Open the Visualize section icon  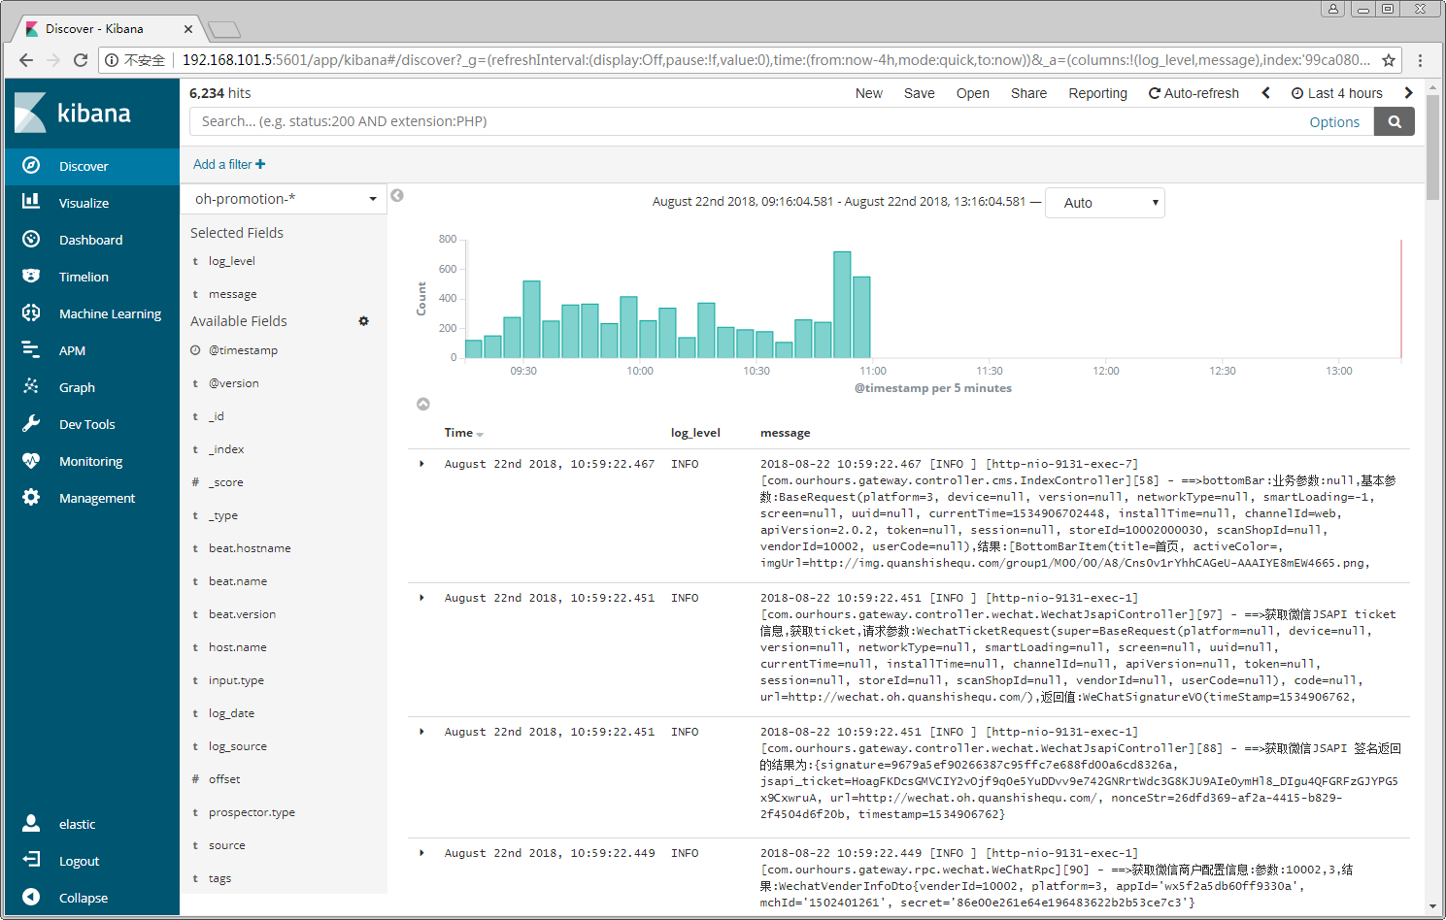pyautogui.click(x=31, y=202)
